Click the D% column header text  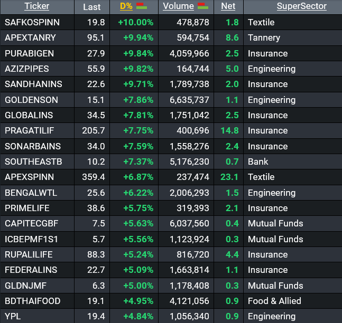[126, 7]
